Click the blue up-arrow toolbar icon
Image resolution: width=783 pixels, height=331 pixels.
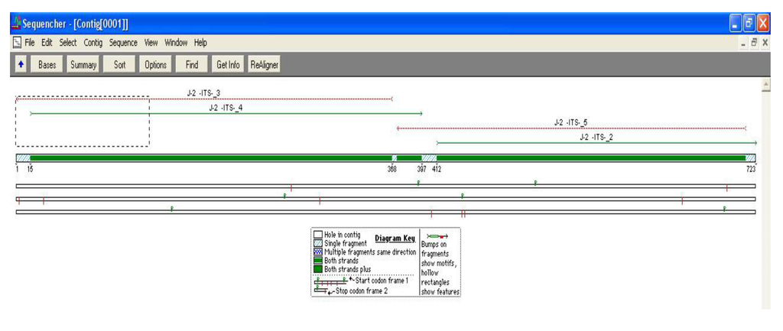pos(21,65)
